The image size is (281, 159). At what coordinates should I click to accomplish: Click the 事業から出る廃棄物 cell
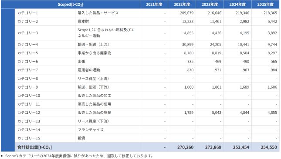95,53
